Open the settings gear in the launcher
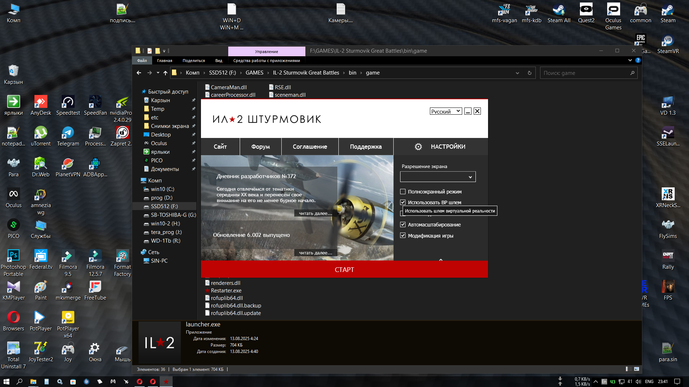 coord(418,147)
